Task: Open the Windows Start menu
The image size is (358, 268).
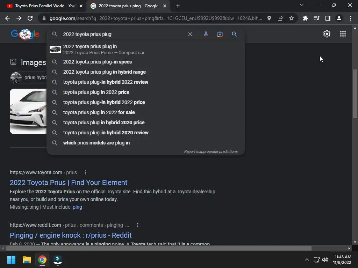Action: coord(11,260)
